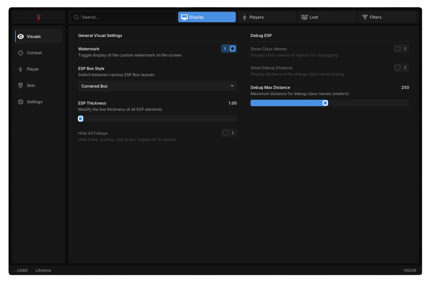Select the Visuals section
Image resolution: width=434 pixels, height=283 pixels.
39,37
